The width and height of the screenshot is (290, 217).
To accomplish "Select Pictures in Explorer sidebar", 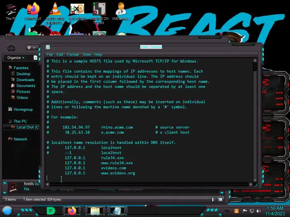I will (23, 92).
